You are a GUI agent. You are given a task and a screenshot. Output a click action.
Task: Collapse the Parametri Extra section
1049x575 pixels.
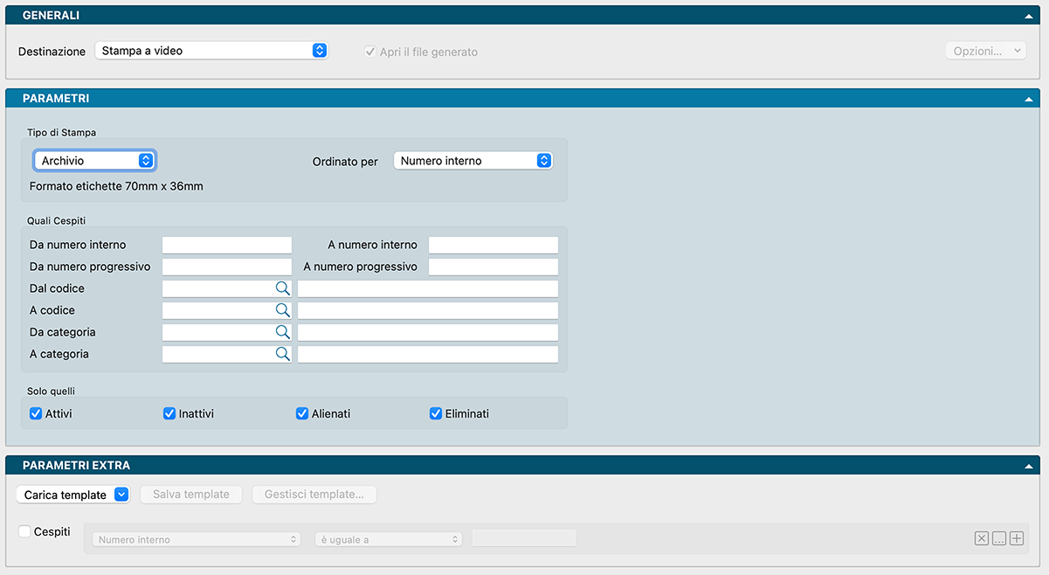[1029, 466]
